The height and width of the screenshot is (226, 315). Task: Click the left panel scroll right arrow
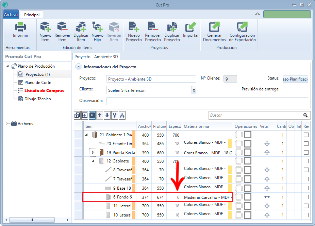(x=67, y=220)
